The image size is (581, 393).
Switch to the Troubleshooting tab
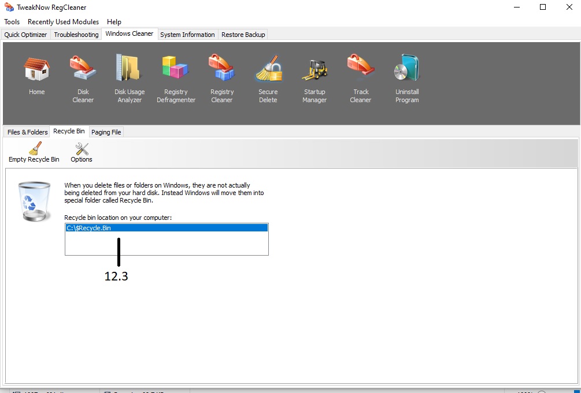[x=76, y=35]
